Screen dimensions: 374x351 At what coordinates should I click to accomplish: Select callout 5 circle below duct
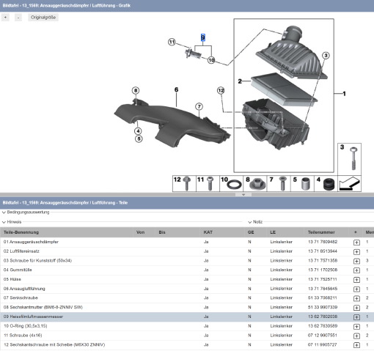139,139
